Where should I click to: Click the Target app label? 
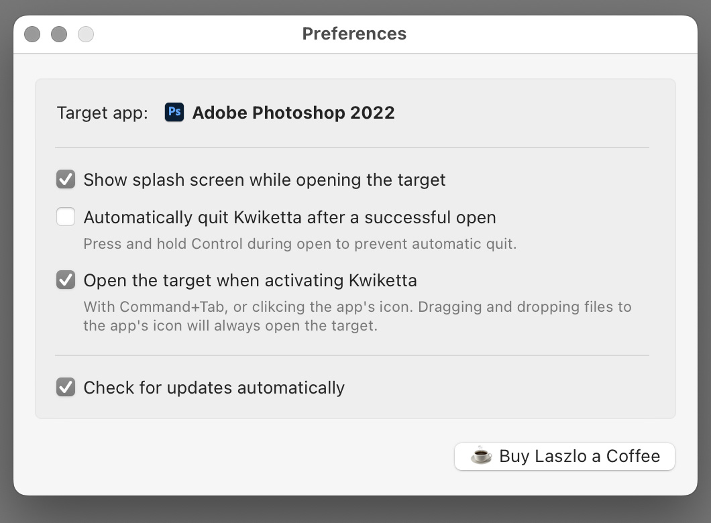tap(102, 113)
